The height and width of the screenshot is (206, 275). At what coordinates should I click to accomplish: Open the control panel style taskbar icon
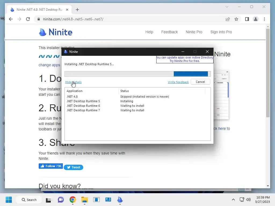point(108,200)
